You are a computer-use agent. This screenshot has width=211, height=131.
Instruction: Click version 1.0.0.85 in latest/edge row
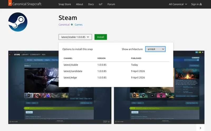coord(102,77)
